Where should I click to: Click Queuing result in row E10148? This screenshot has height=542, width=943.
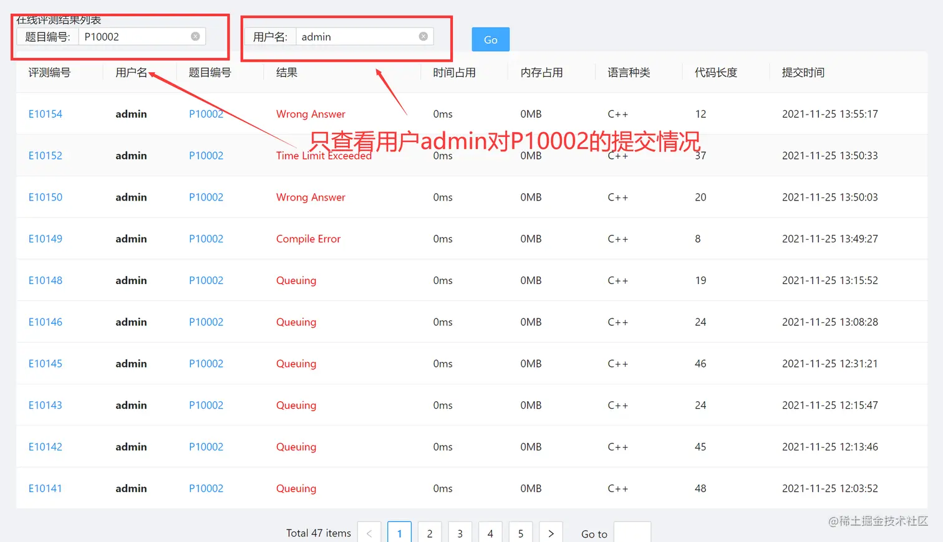pyautogui.click(x=296, y=280)
